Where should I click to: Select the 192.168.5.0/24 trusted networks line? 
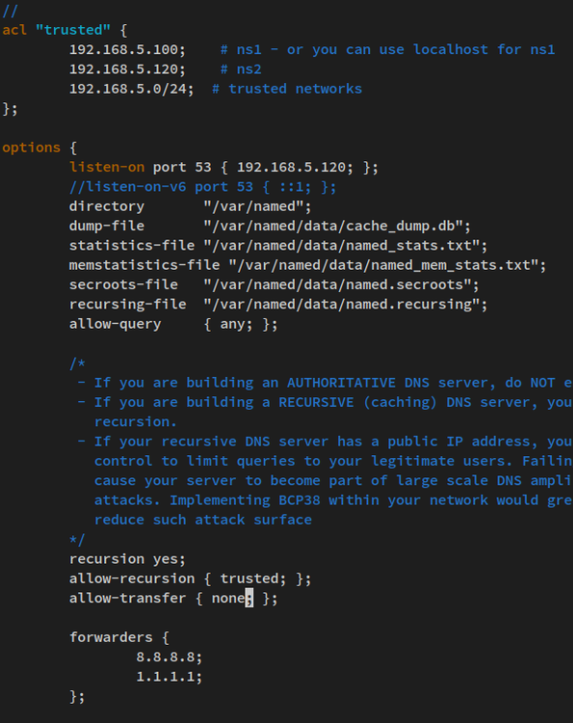coord(215,89)
